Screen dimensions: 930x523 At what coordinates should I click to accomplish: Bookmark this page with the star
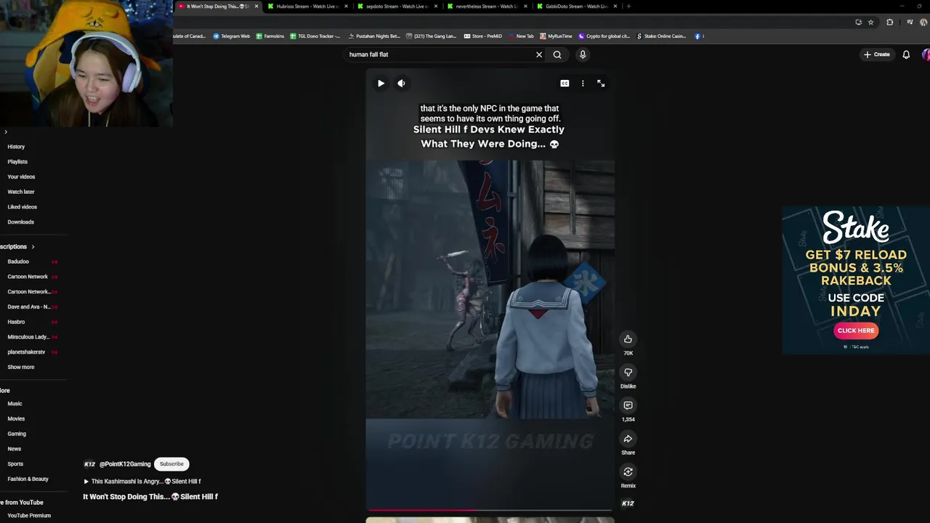point(870,23)
